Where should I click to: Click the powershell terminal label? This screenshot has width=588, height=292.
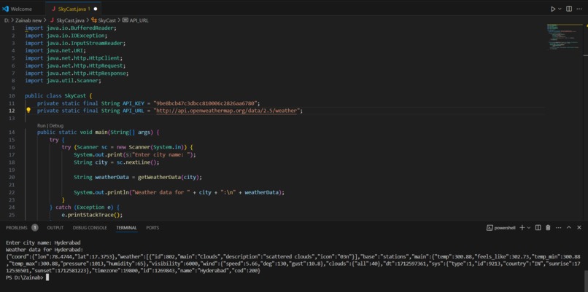(x=505, y=228)
